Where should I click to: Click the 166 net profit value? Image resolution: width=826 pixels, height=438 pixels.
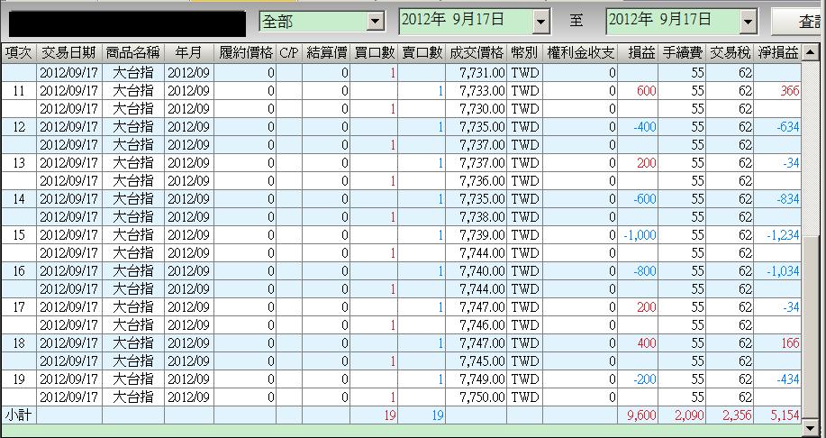(x=790, y=343)
